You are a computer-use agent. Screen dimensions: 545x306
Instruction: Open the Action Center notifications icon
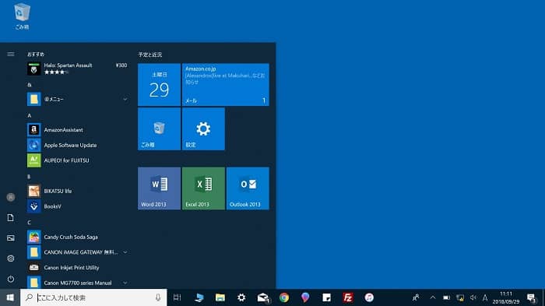coord(531,297)
